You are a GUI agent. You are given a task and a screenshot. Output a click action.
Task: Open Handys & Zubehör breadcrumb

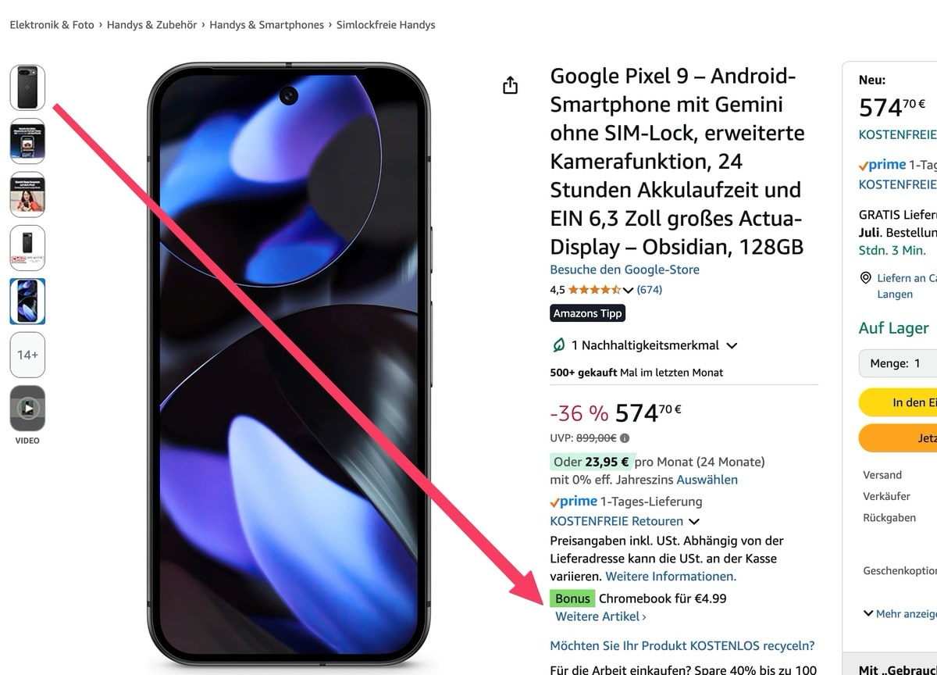(153, 25)
